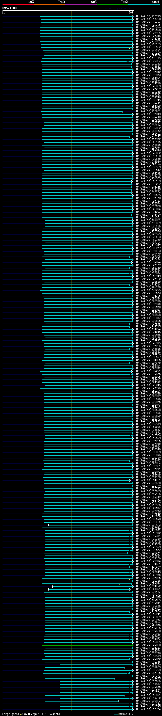Select hit label UniRef100_Q42915
Screen dimensions: 162x716
click(148, 343)
